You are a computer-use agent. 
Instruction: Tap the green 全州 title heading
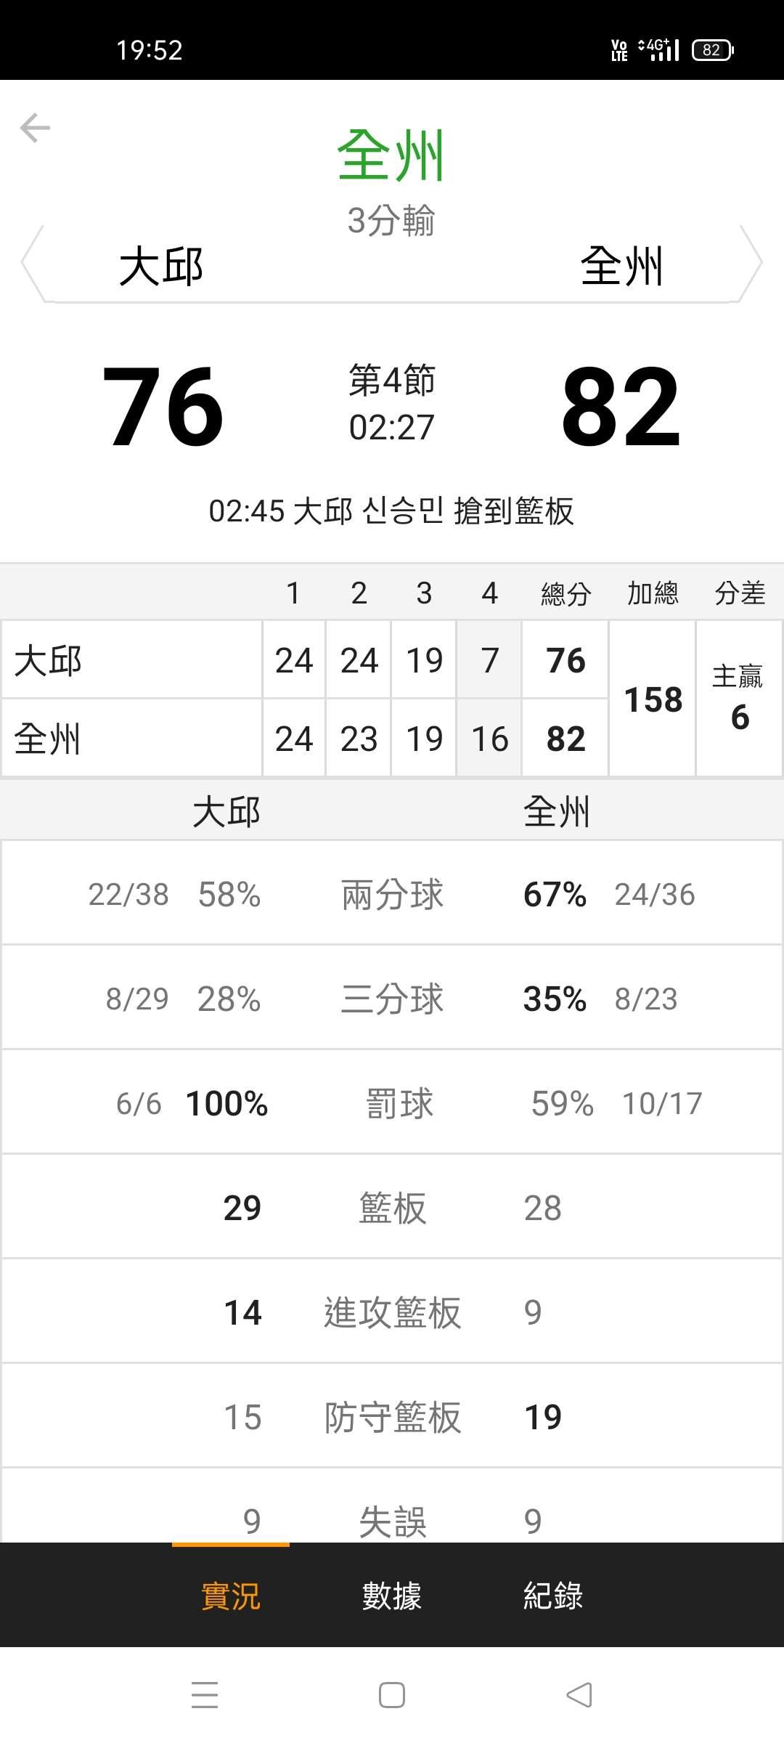391,156
